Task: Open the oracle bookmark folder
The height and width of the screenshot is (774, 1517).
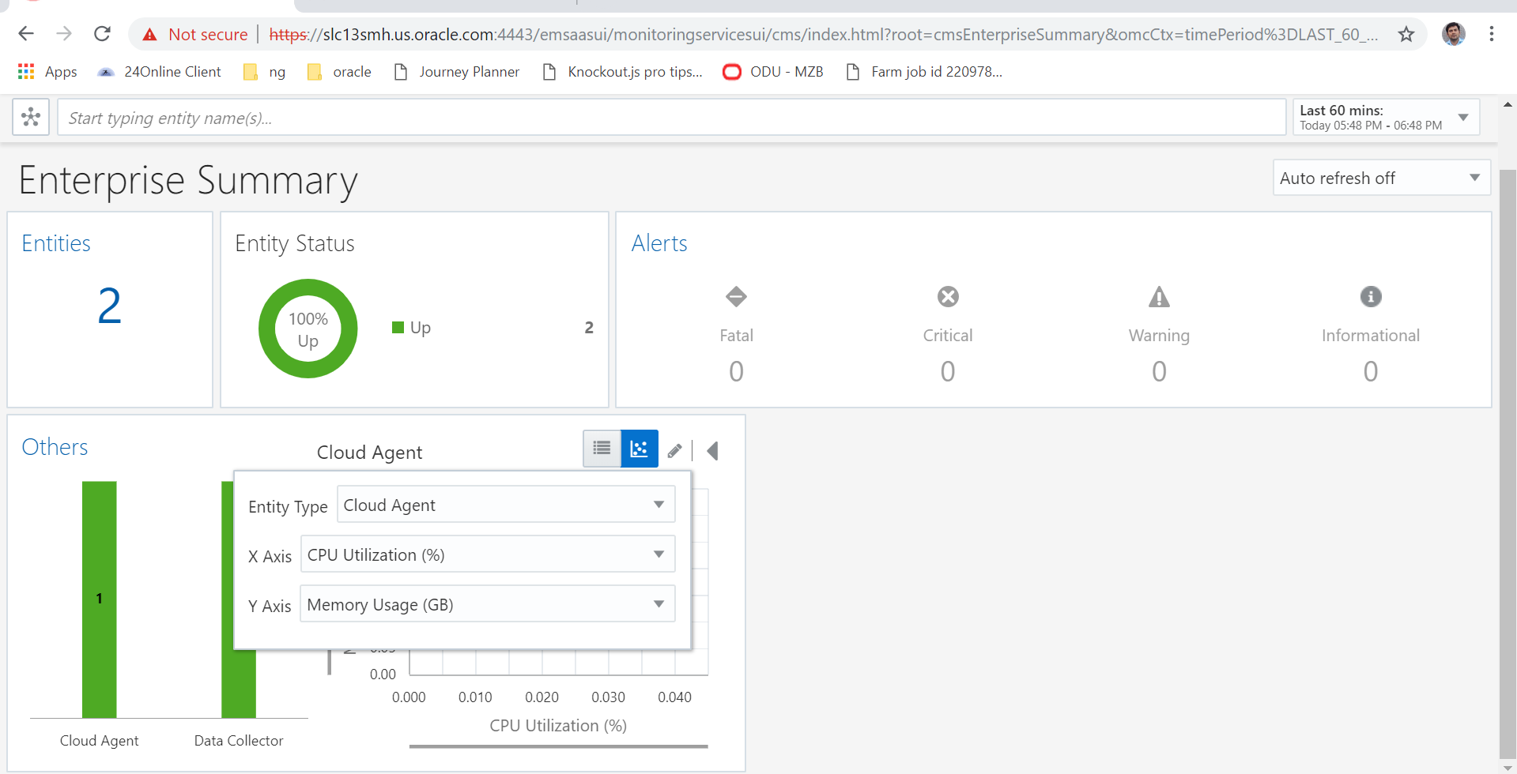Action: pos(339,72)
